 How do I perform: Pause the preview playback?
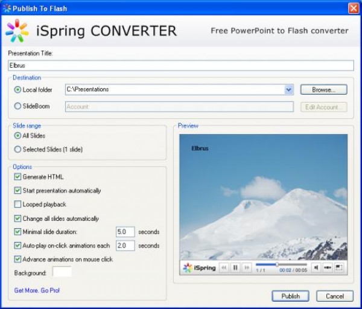tap(235, 268)
